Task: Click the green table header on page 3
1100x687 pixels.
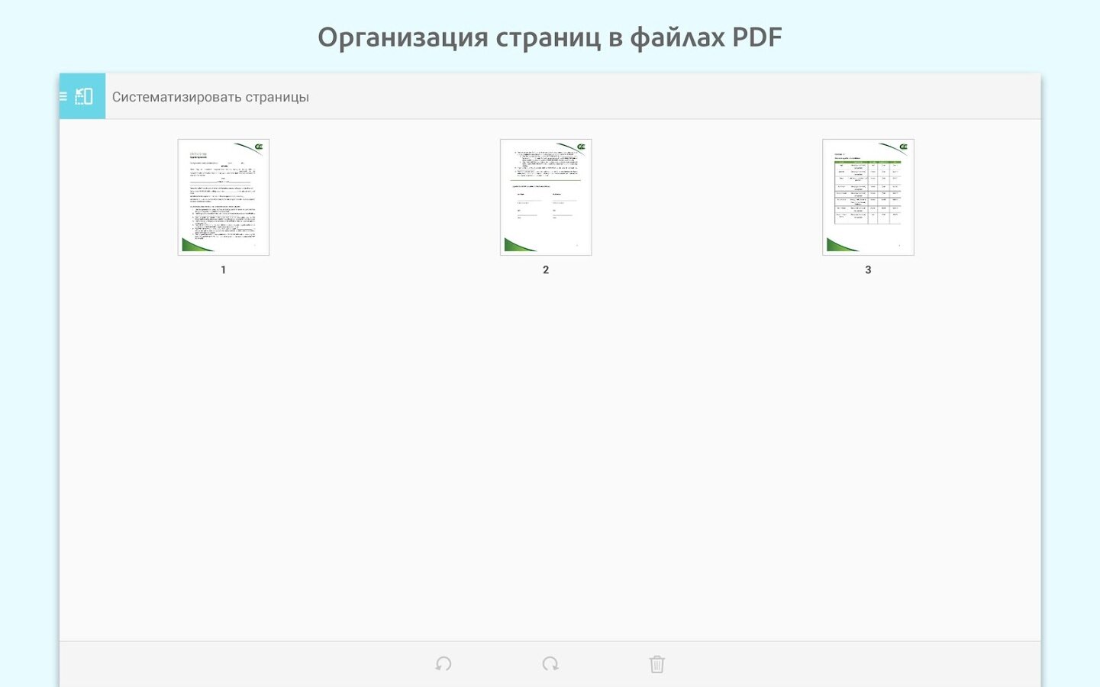Action: point(868,162)
